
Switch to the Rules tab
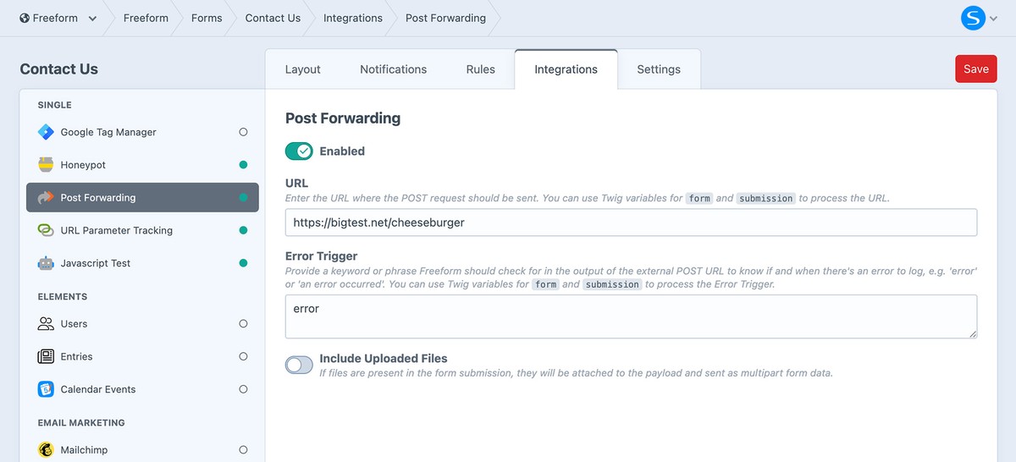tap(480, 69)
